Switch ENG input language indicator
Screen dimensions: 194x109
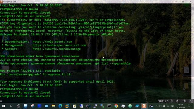[x=172, y=106]
